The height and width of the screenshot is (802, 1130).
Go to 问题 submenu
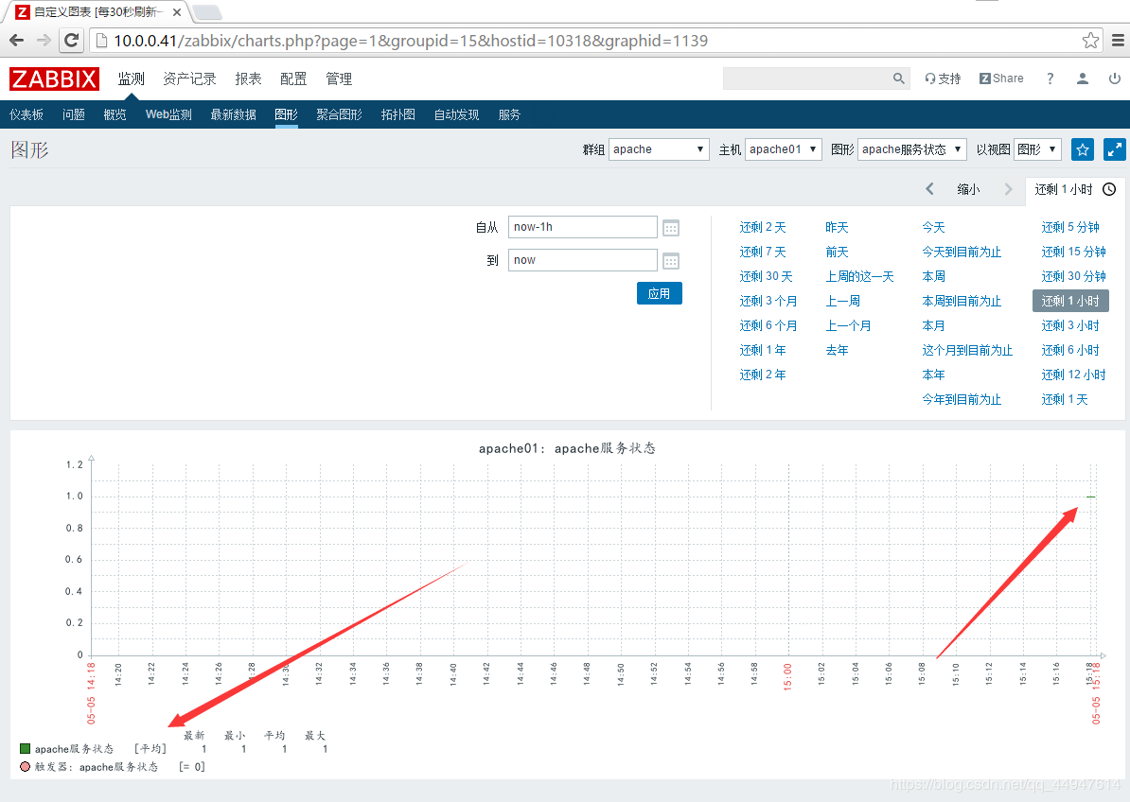(74, 114)
